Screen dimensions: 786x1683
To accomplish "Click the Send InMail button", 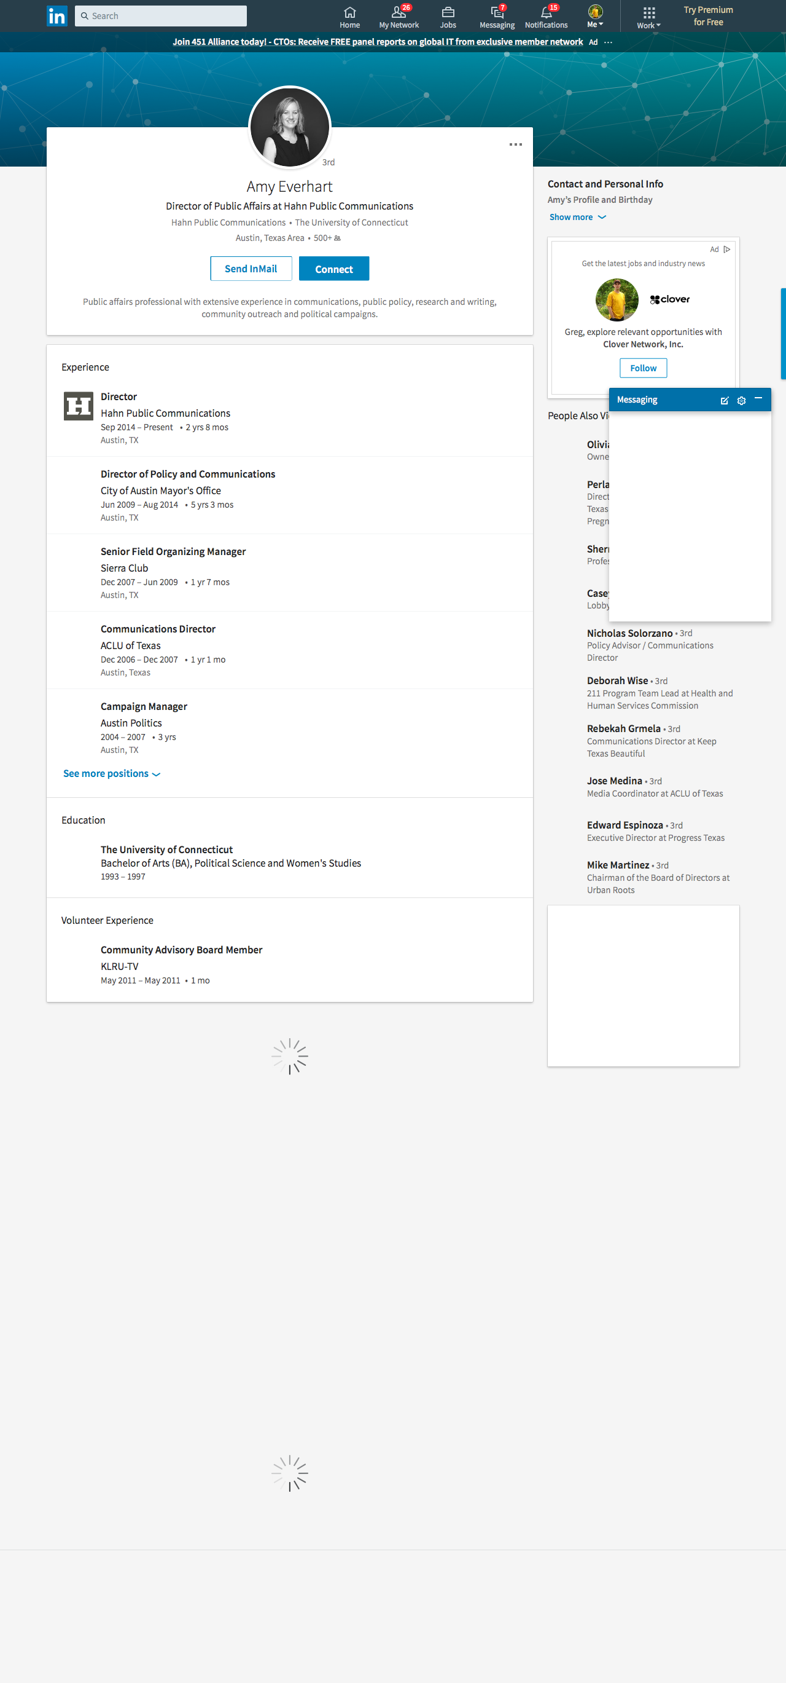I will pyautogui.click(x=251, y=269).
